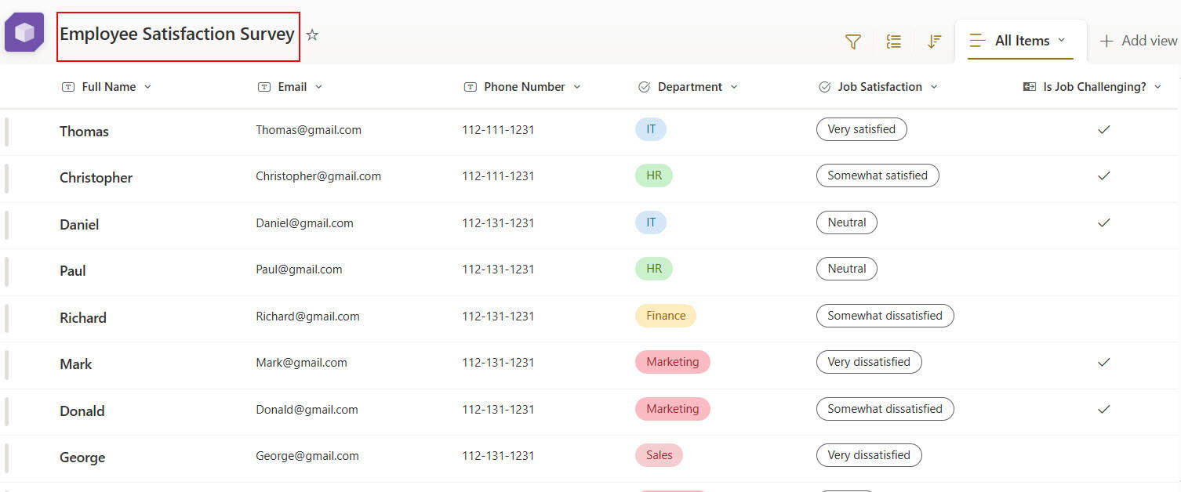Click the Add view tab
This screenshot has height=492, width=1181.
point(1139,41)
